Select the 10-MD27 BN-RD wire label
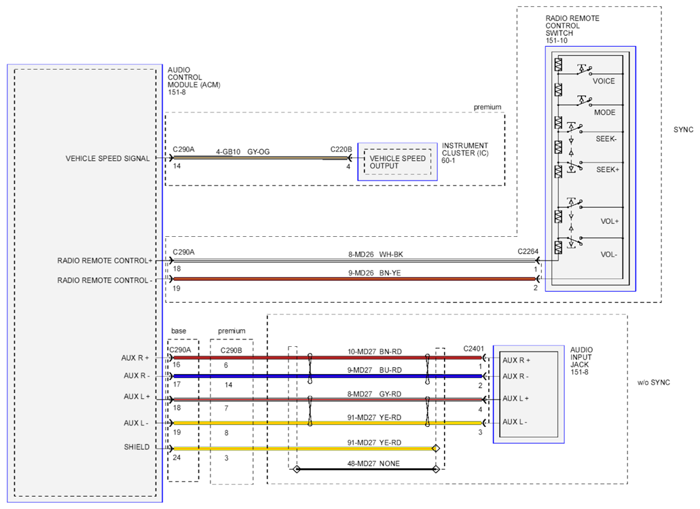This screenshot has width=700, height=509. [375, 352]
